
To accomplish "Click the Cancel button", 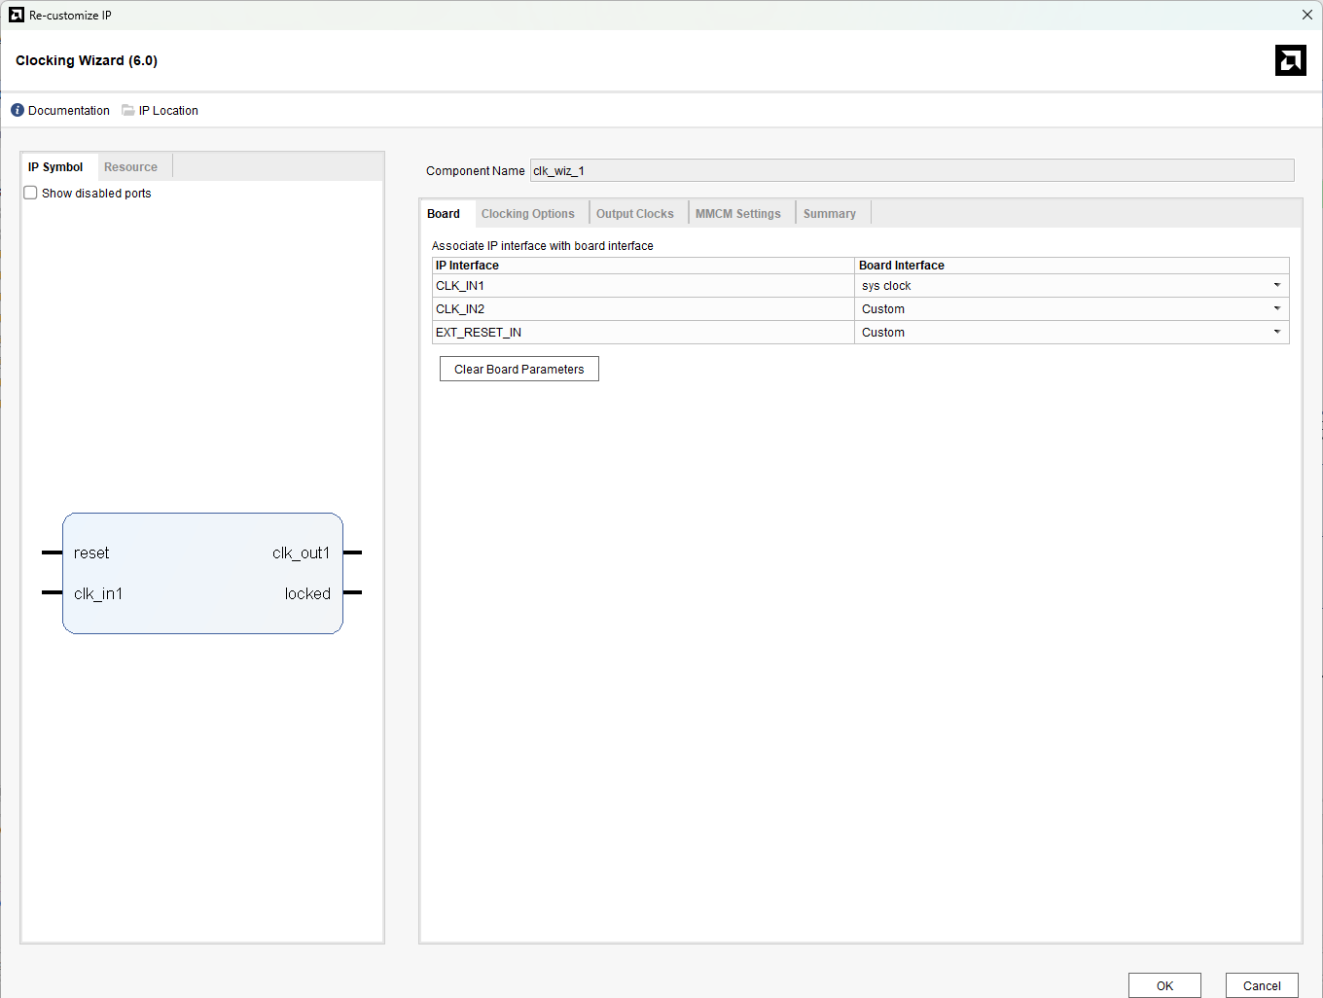I will click(x=1262, y=985).
